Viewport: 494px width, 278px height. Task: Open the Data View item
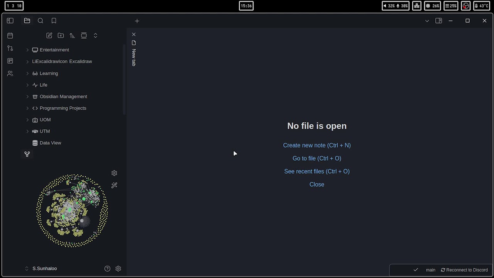72,143
